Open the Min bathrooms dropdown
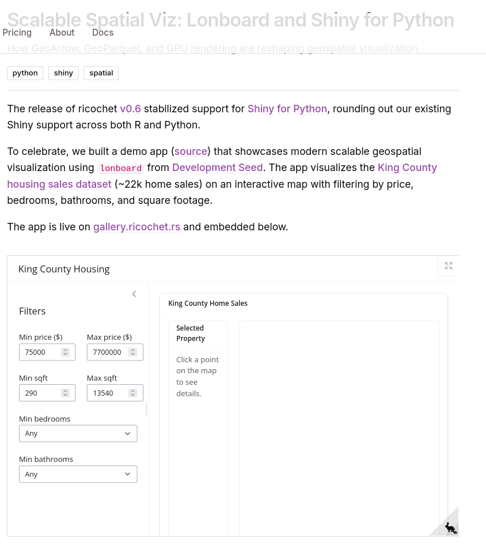Viewport: 486px width, 550px height. 78,474
